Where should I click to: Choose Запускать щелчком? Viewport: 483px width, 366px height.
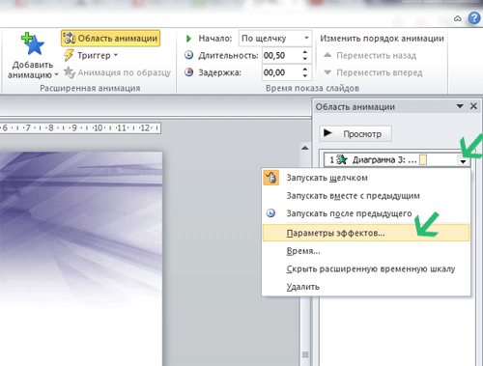366,178
